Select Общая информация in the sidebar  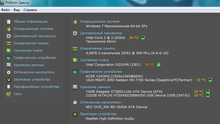click(x=30, y=21)
